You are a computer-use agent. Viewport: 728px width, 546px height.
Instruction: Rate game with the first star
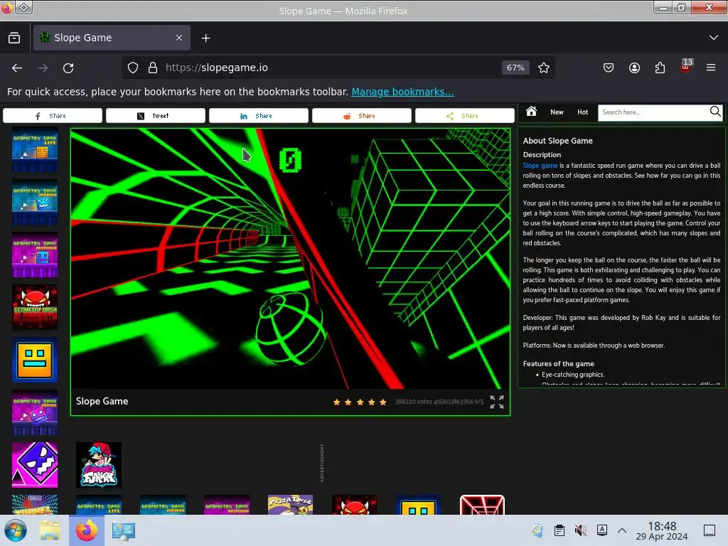336,402
